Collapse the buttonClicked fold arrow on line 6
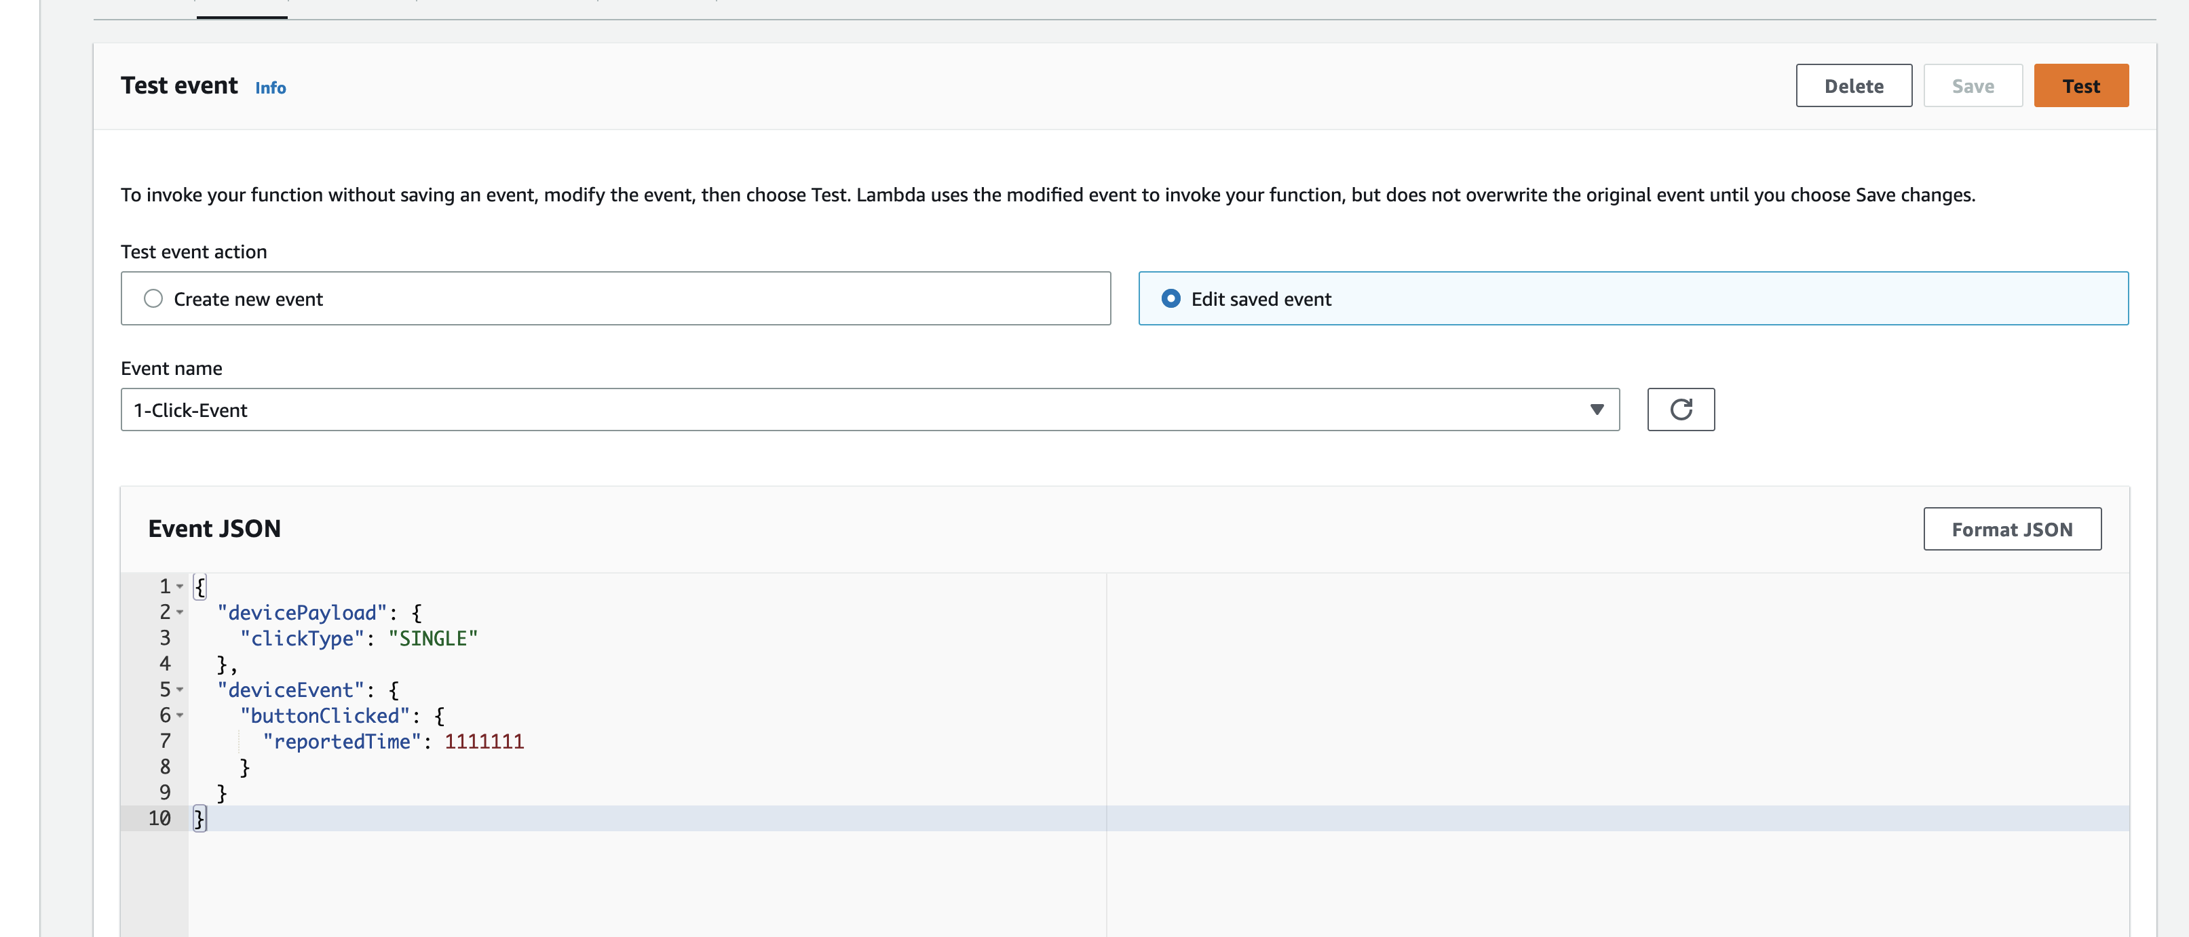 [179, 715]
